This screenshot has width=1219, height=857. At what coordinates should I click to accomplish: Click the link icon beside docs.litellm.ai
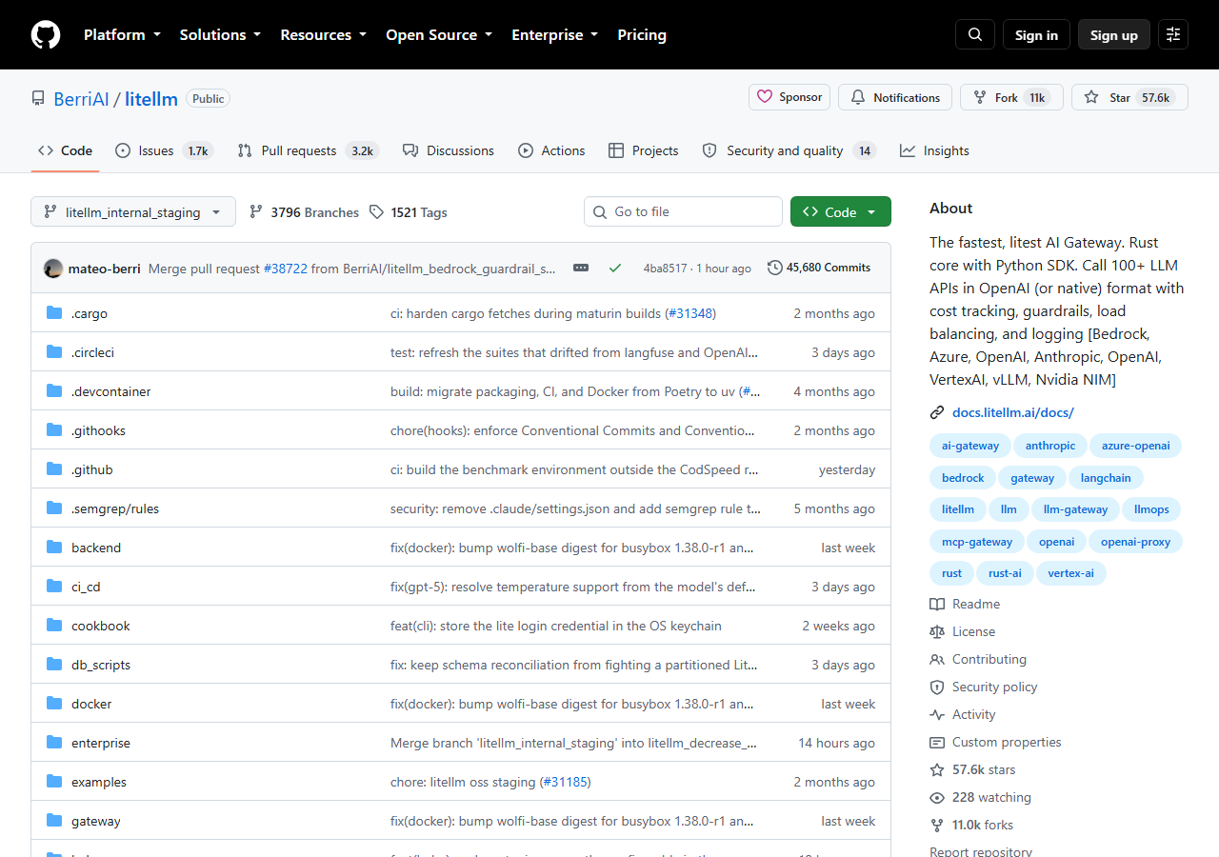[x=937, y=412]
